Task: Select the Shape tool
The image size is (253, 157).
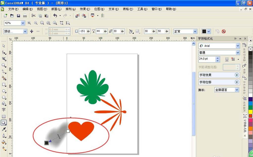Action: click(4, 52)
